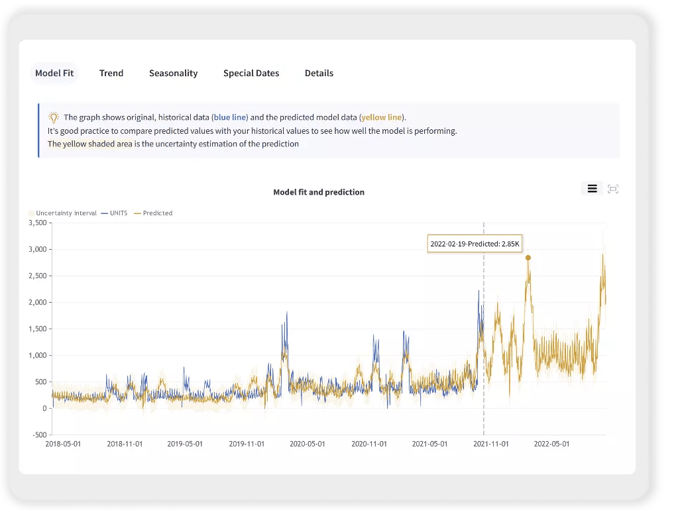Click the 'Model fit and prediction' title
The width and height of the screenshot is (678, 518).
[x=318, y=192]
